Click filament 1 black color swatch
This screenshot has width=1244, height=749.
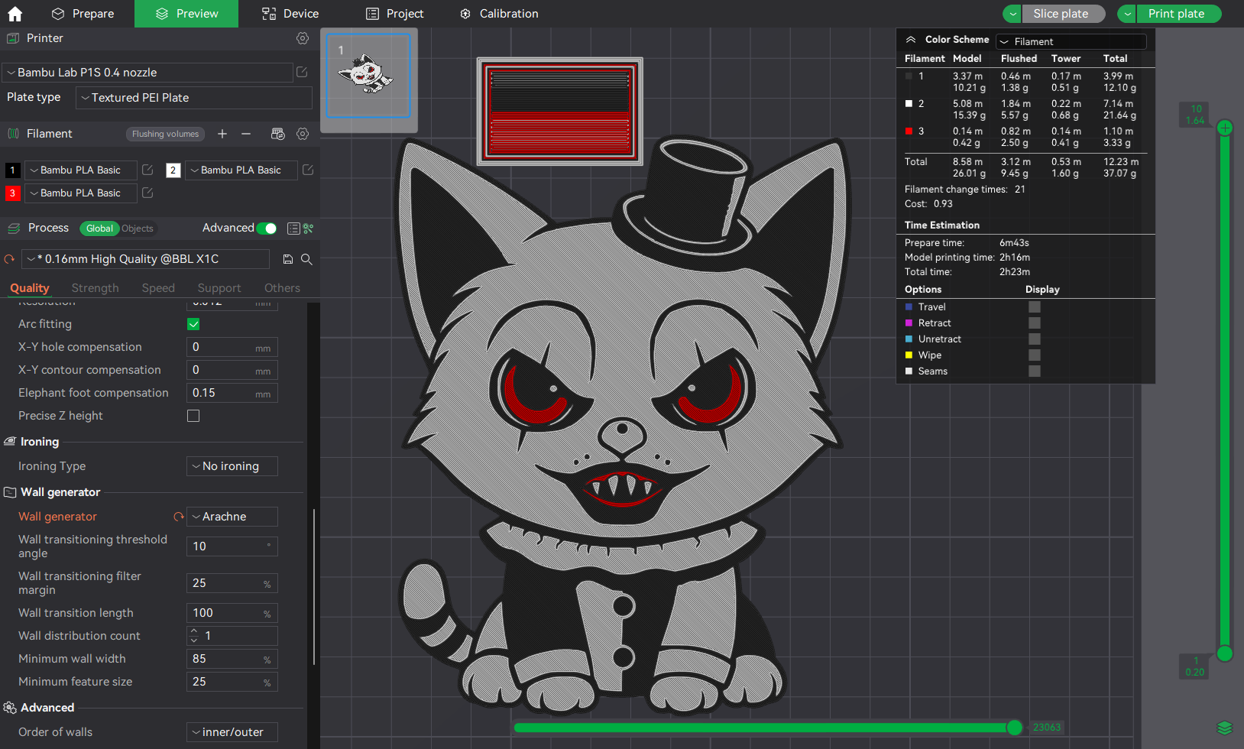[12, 170]
